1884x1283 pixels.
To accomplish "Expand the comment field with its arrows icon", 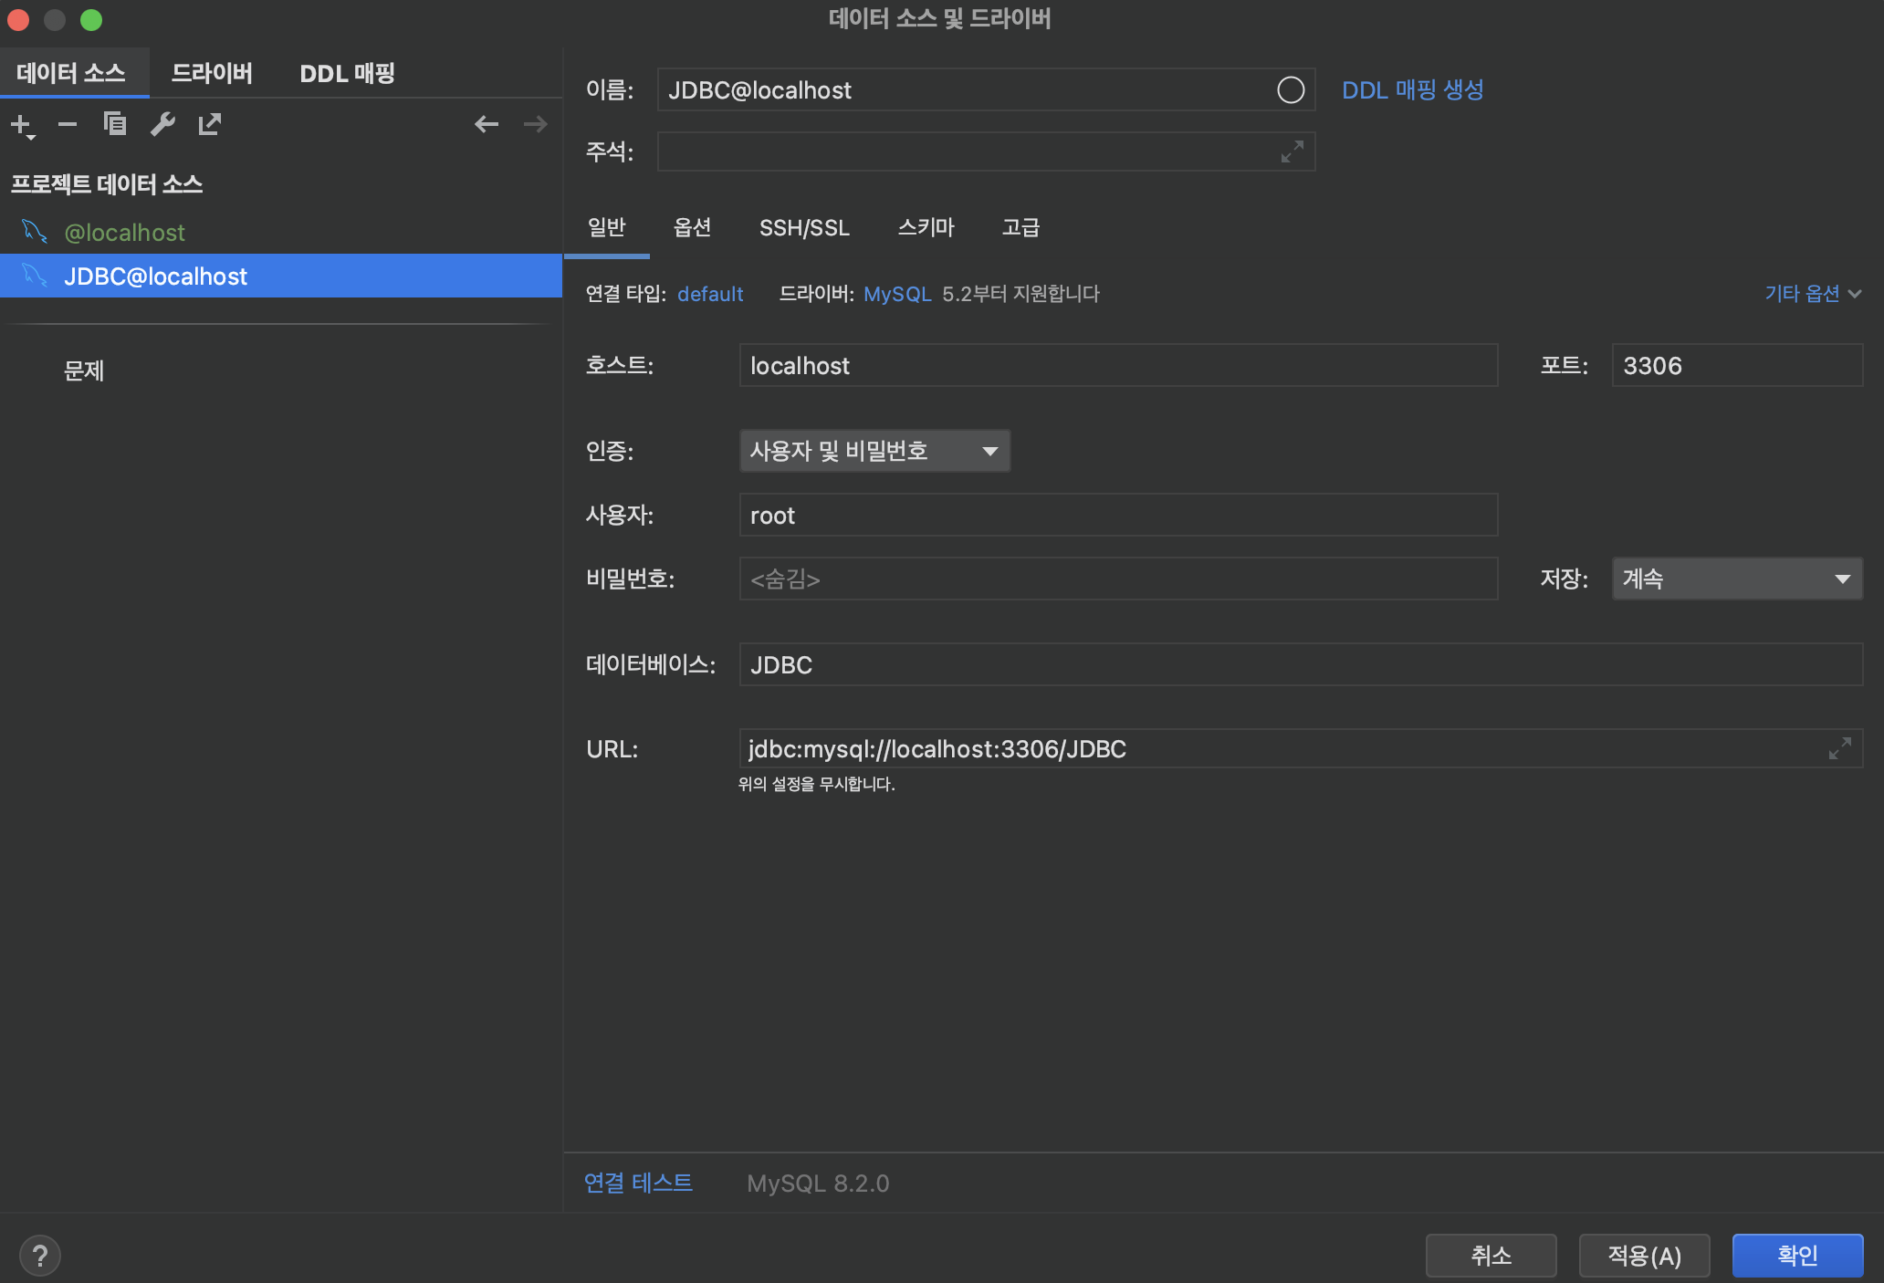I will click(x=1292, y=151).
